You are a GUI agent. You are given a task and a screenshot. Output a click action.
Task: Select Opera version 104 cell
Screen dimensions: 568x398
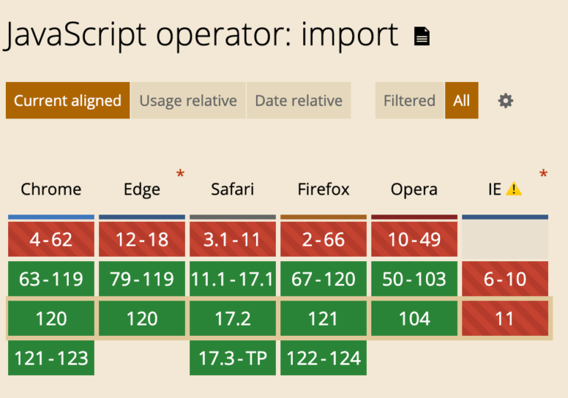pos(414,319)
